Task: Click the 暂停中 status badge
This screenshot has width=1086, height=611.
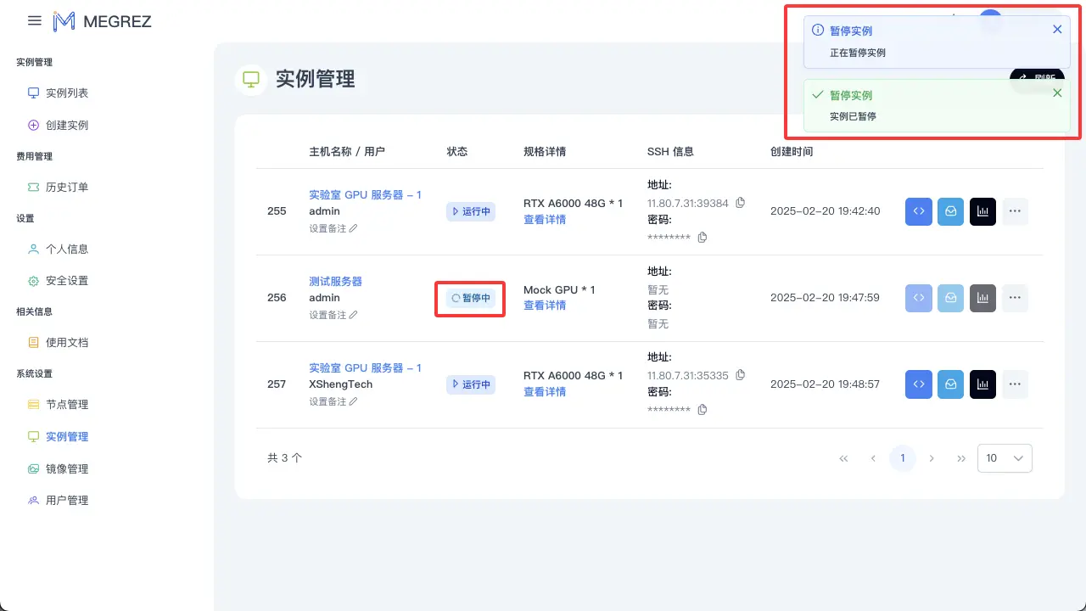Action: (470, 298)
